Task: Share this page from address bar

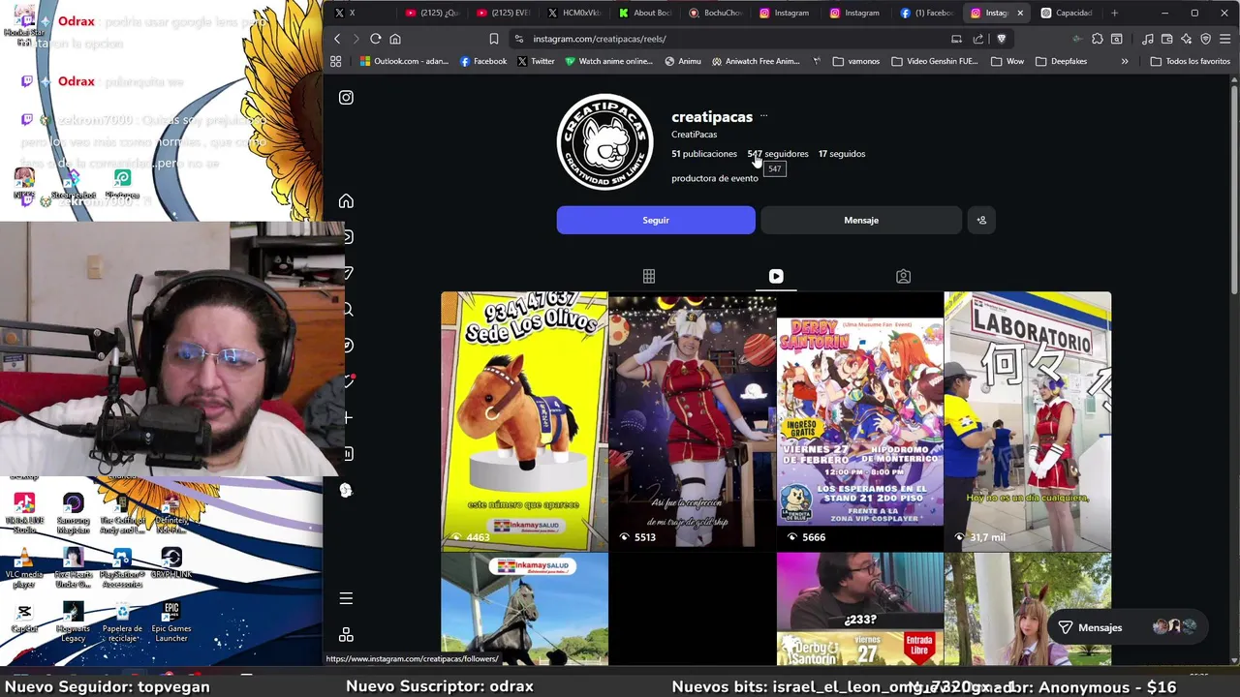Action: click(978, 39)
